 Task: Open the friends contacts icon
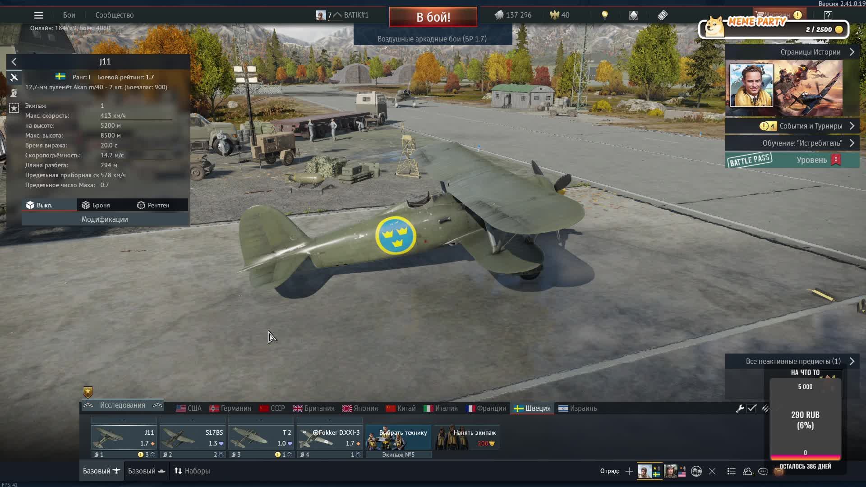tap(748, 471)
